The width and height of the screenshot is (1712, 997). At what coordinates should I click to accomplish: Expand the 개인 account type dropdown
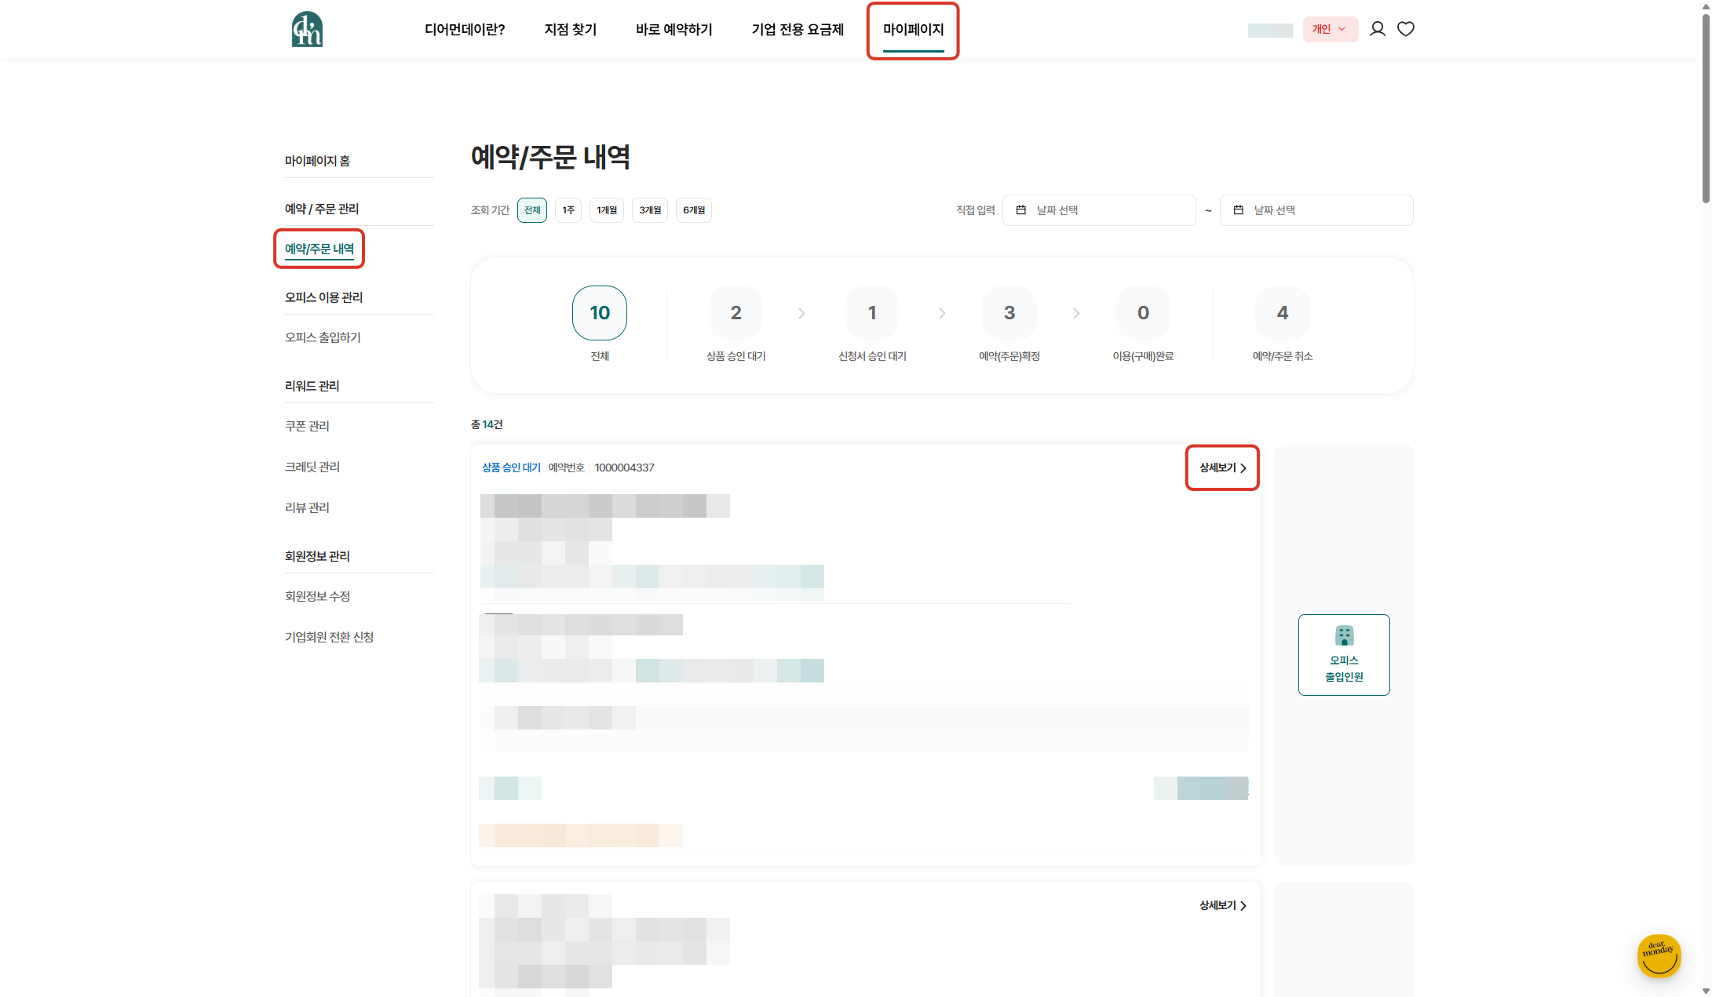pos(1330,30)
